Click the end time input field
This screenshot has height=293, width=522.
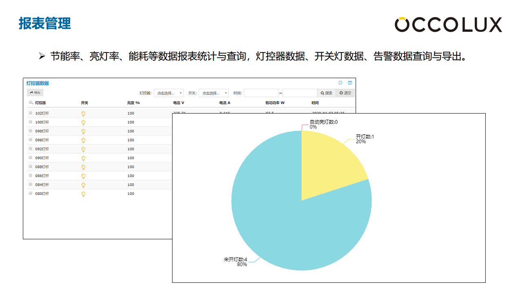[x=300, y=93]
